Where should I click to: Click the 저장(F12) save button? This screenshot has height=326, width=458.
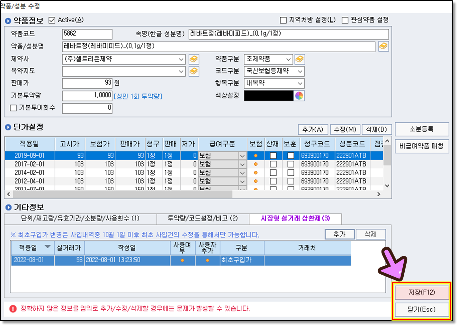pos(421,292)
